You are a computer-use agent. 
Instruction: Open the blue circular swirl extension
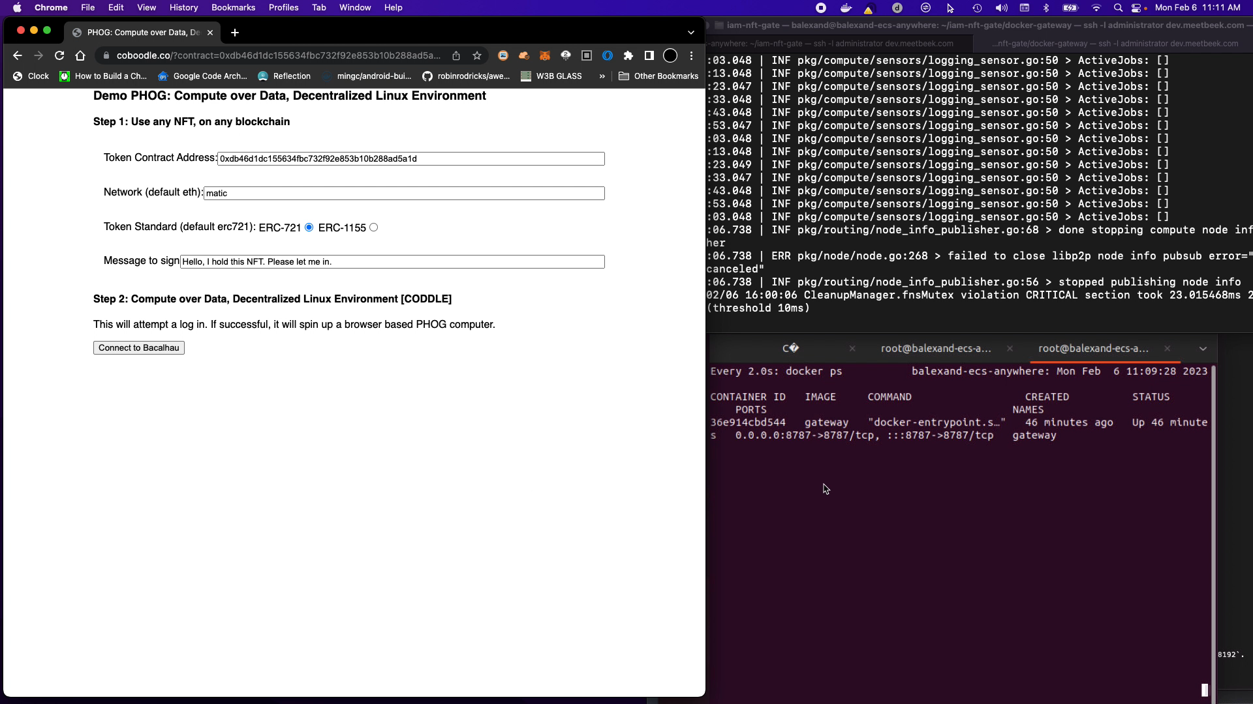(x=608, y=56)
